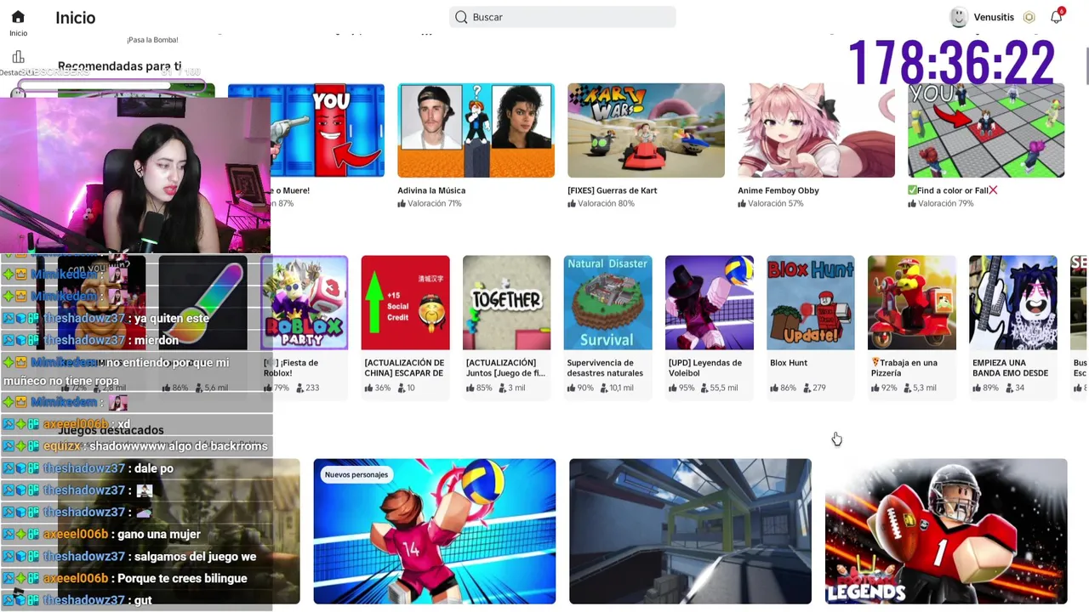Click the Trabaja en una Pizzería title
This screenshot has height=612, width=1089.
point(903,368)
